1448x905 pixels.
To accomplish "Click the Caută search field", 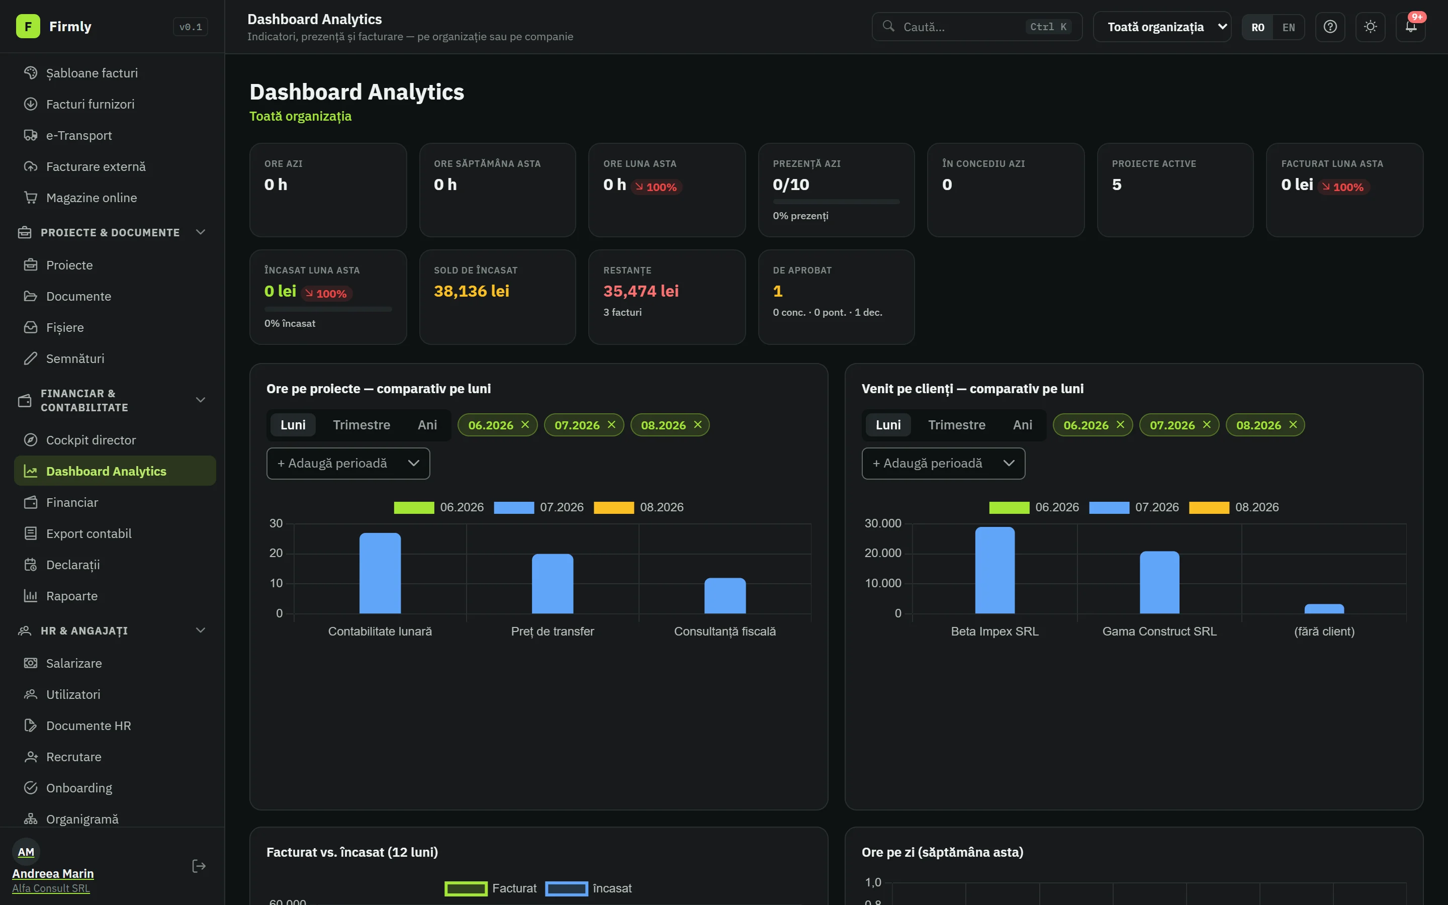I will click(976, 27).
